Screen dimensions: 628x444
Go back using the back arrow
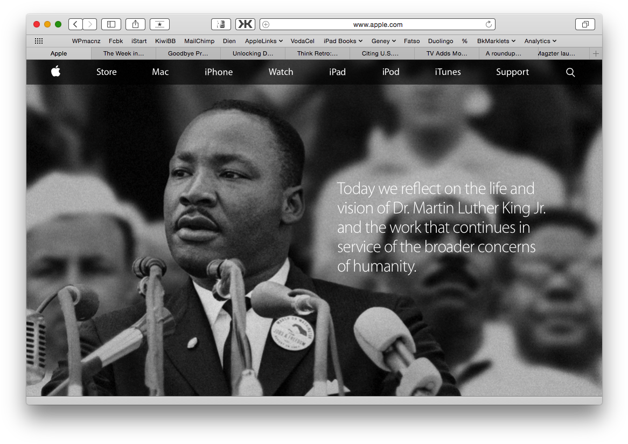(75, 24)
